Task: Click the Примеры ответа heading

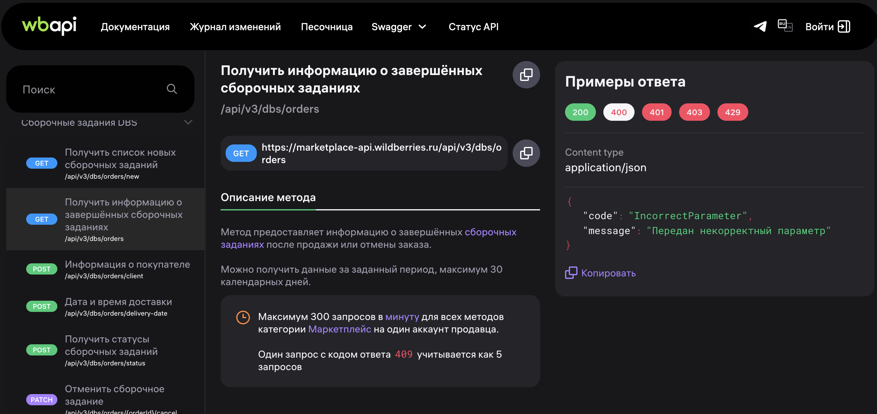Action: [625, 82]
